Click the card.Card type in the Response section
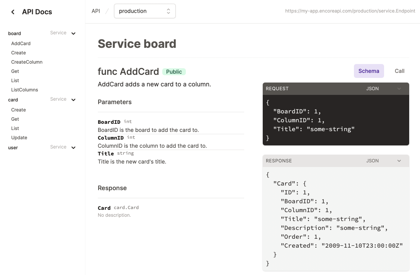Viewport: 420px width, 275px height. pos(126,208)
